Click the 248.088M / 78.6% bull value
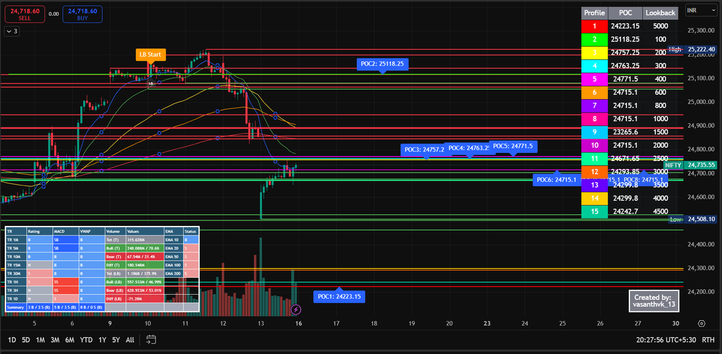Viewport: 722px width, 354px height. click(x=144, y=248)
